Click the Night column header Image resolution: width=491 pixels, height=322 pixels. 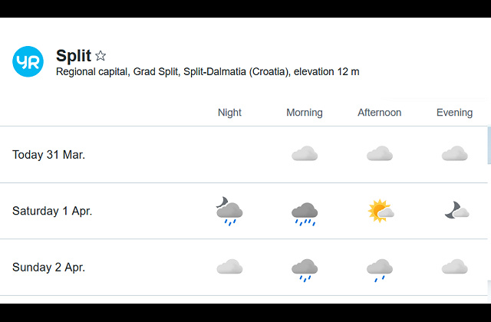(x=229, y=113)
